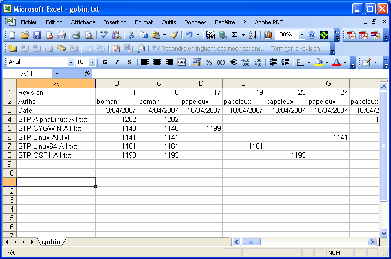
Task: Toggle bold formatting G button
Action: (105, 62)
